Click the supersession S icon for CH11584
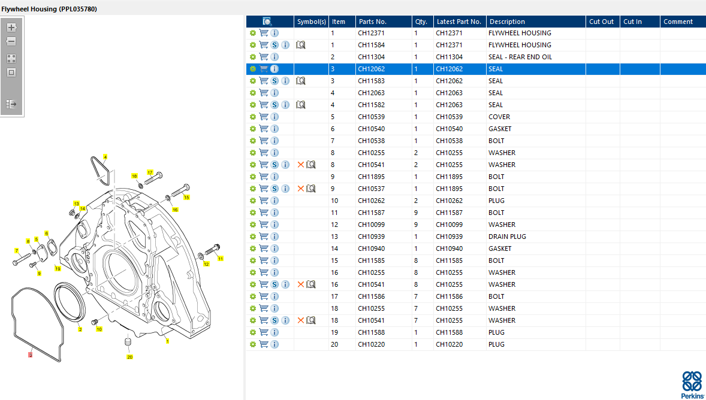 click(274, 45)
